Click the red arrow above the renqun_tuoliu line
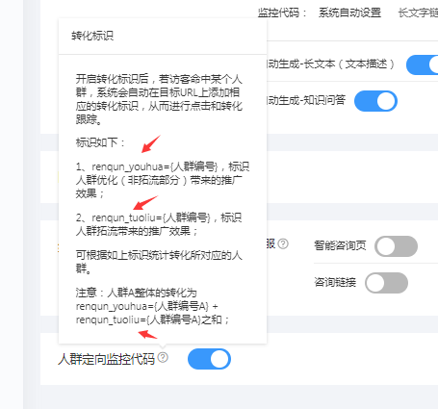Image resolution: width=438 pixels, height=409 pixels. click(x=145, y=203)
